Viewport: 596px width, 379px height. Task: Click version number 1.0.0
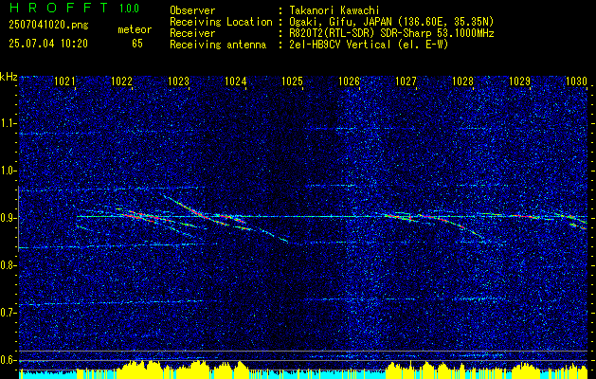click(x=129, y=9)
